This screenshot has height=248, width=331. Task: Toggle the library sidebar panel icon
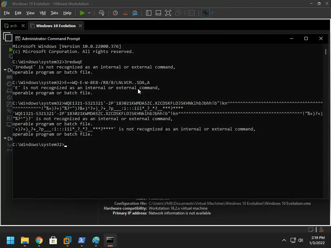coord(149,13)
